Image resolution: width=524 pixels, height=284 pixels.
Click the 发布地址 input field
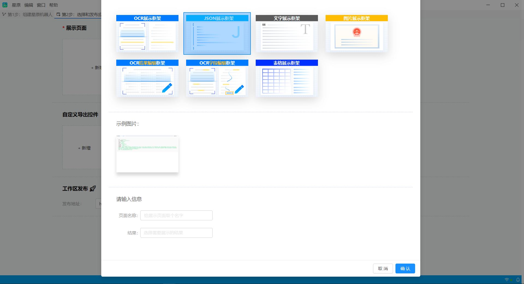[99, 204]
